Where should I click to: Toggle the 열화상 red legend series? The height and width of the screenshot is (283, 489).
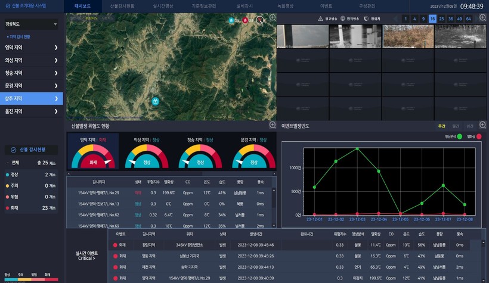478,136
